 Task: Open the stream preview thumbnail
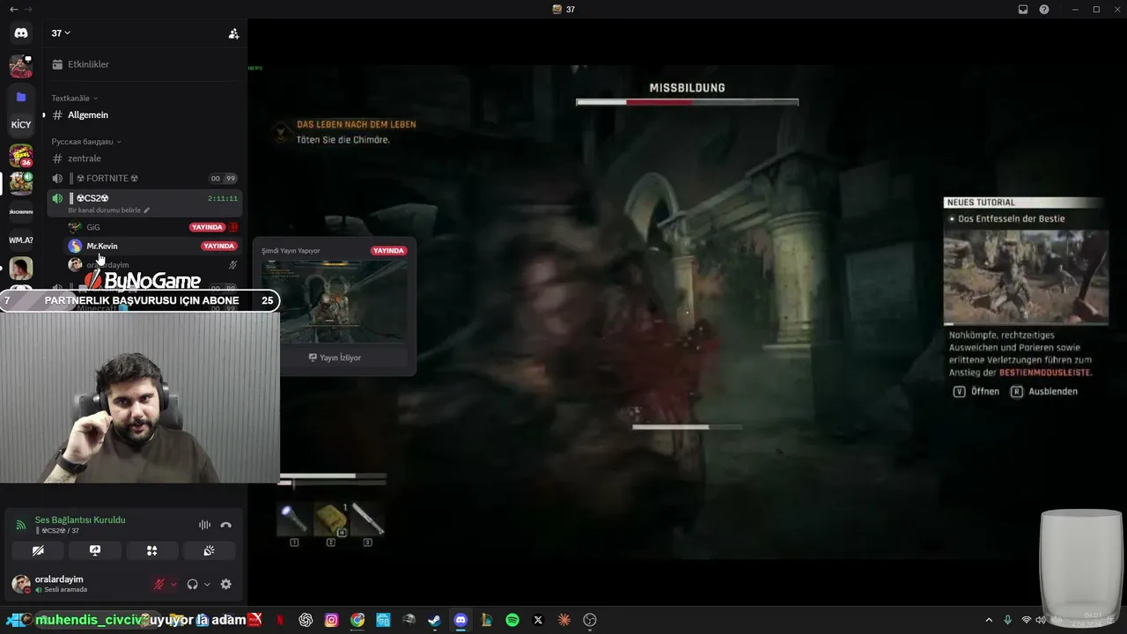[335, 301]
